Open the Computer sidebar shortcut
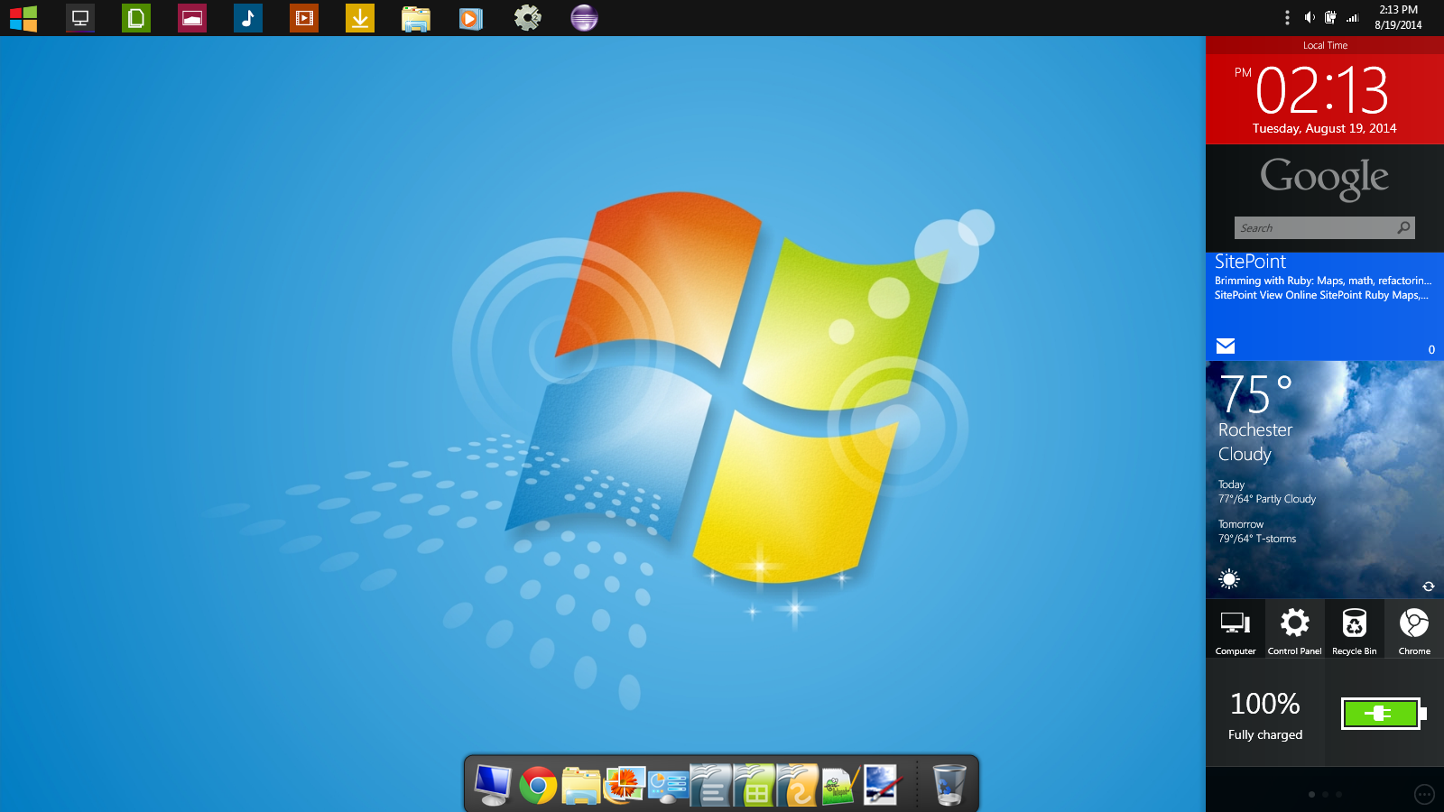Screen dimensions: 1444x812 coord(1236,629)
